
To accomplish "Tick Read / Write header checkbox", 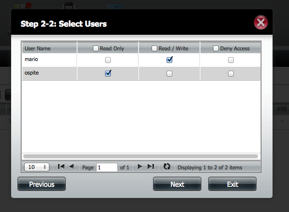I will [154, 48].
